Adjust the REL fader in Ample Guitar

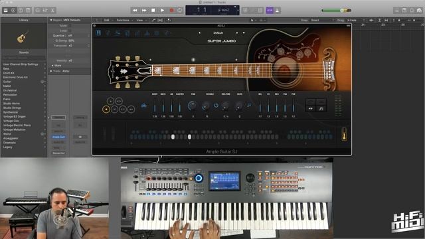[260, 105]
